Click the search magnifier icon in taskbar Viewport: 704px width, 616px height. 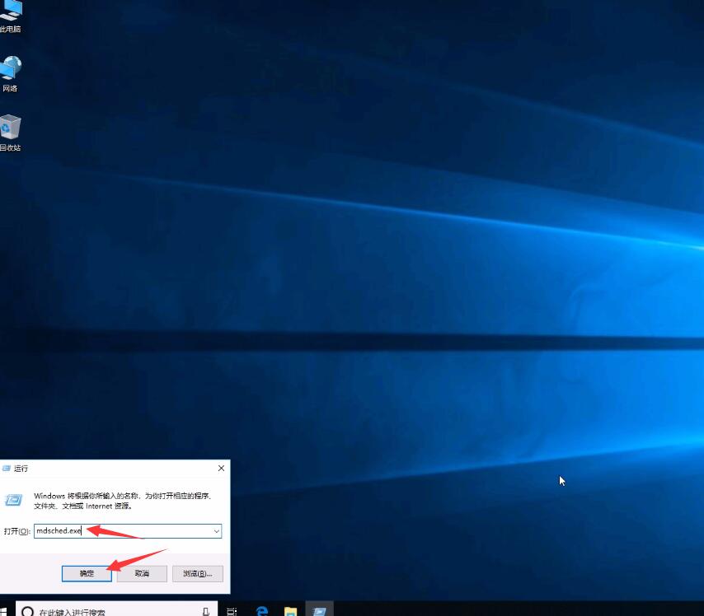[27, 611]
